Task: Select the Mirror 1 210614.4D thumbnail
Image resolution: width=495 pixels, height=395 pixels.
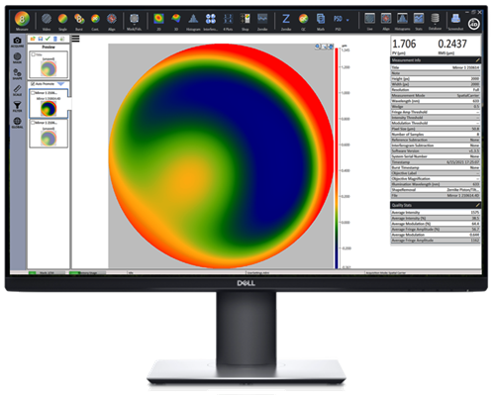Action: pyautogui.click(x=49, y=103)
